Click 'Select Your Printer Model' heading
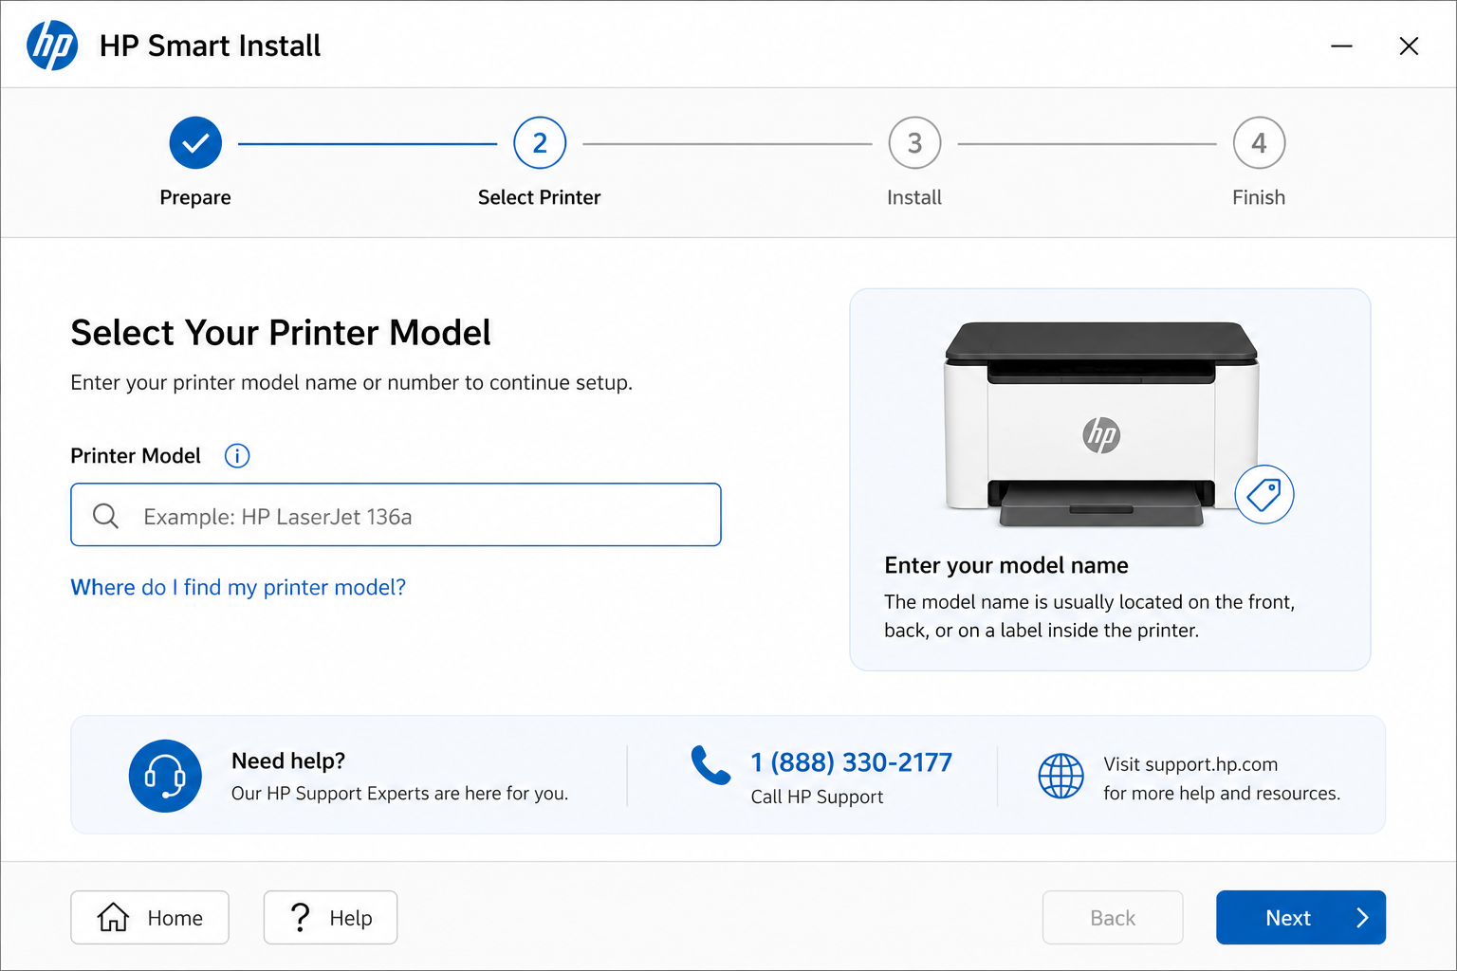 (x=281, y=333)
